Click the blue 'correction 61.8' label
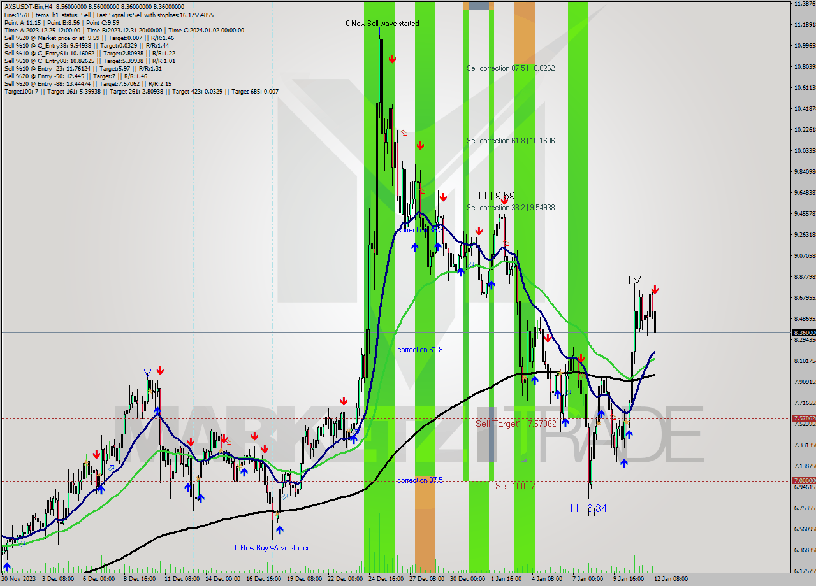Viewport: 816px width, 586px height. pyautogui.click(x=420, y=350)
